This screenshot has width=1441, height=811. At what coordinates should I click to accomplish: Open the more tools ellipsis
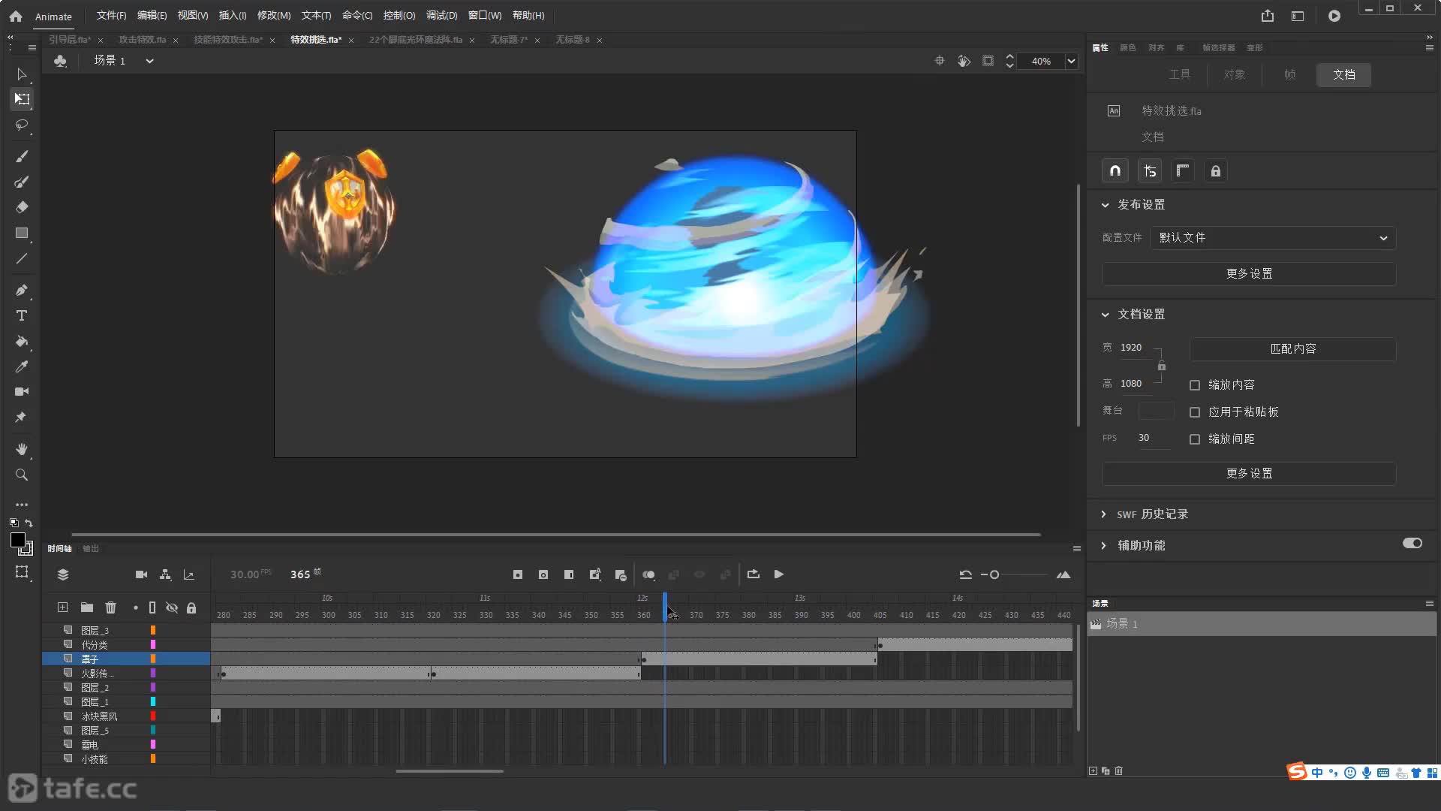click(21, 505)
